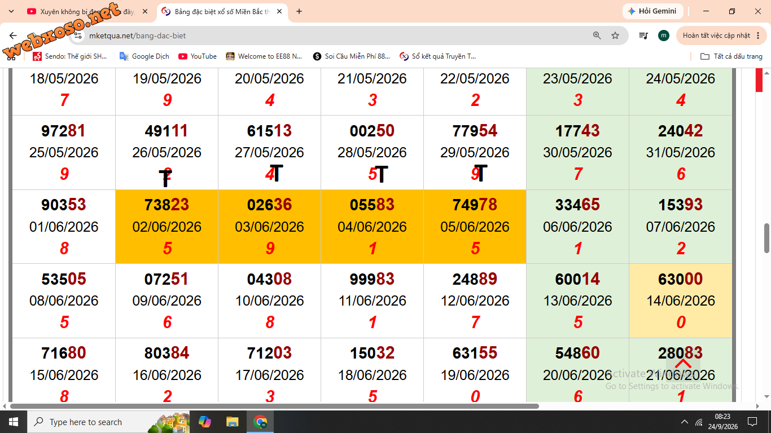Click Hoàn tất việc cập nhật button
Screen dimensions: 771x433
716,36
